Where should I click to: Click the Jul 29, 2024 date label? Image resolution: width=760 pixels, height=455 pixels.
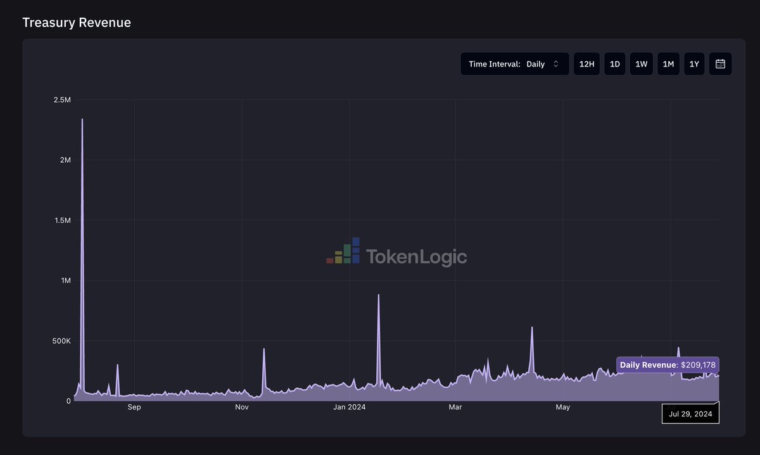point(690,413)
